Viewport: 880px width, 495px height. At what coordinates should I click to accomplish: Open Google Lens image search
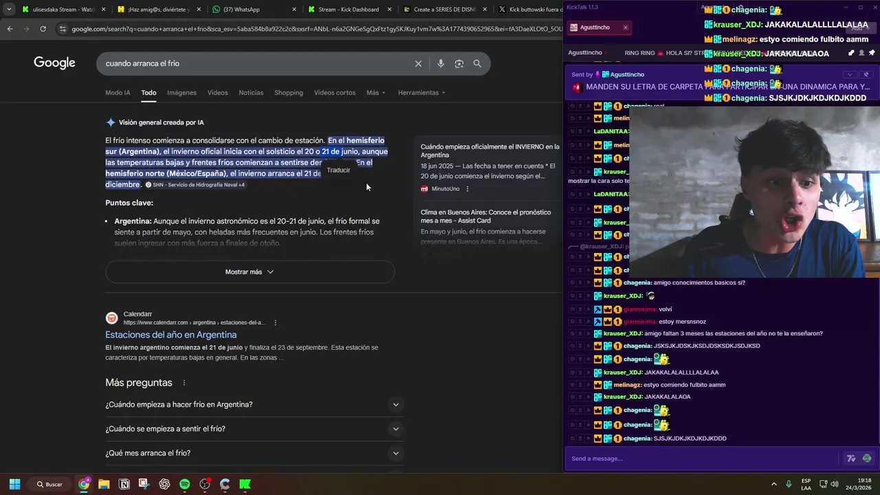459,63
